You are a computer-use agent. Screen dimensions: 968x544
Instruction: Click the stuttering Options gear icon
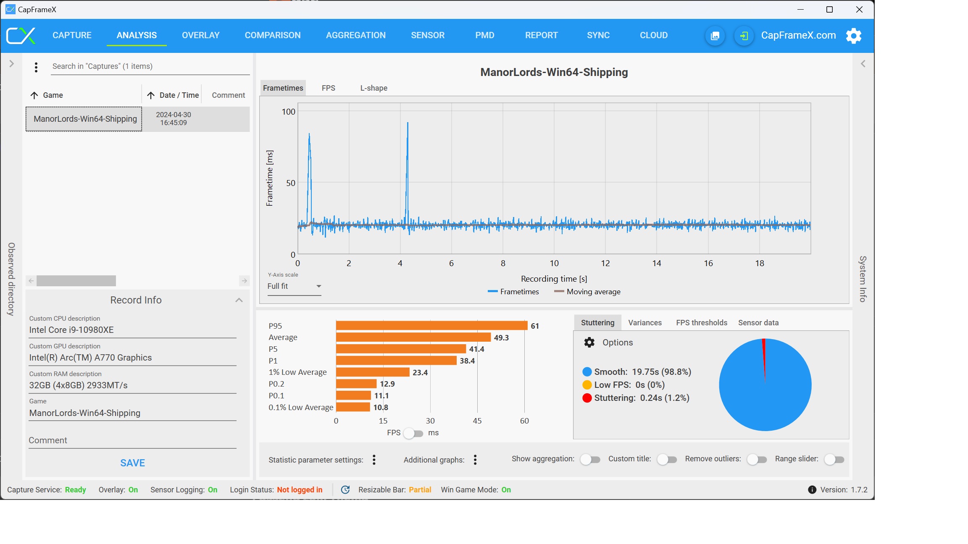589,343
